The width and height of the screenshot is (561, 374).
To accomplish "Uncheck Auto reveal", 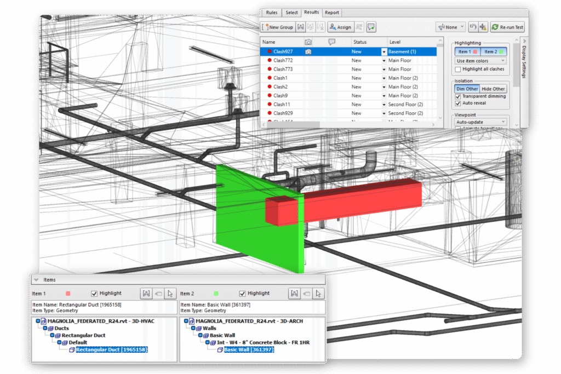I will pos(458,103).
